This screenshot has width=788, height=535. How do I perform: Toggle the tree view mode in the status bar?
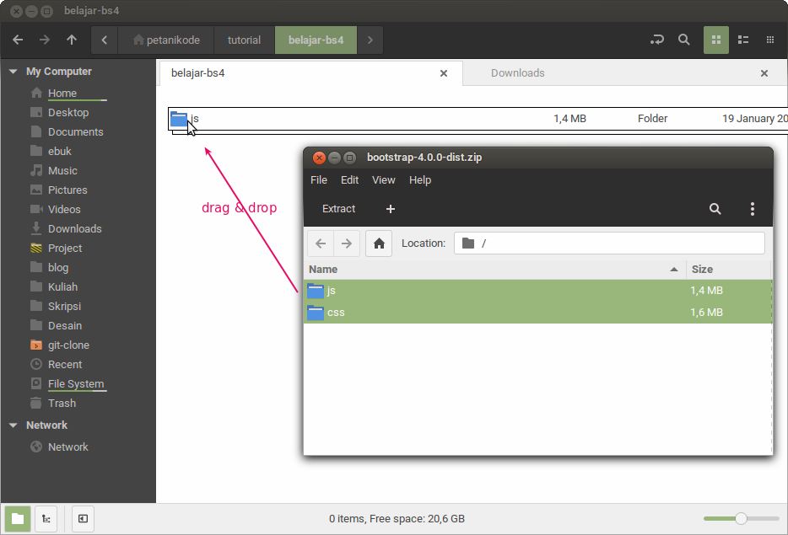(46, 519)
